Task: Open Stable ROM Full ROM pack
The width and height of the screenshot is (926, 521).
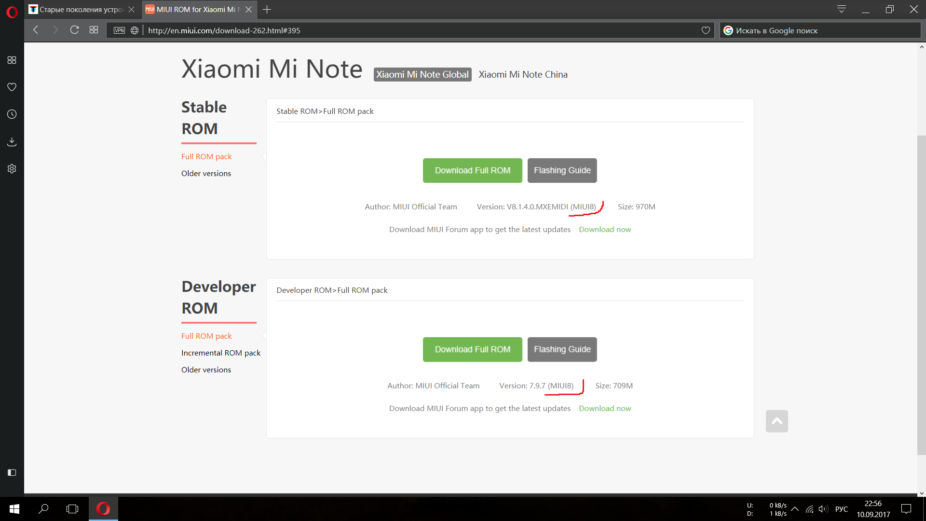Action: point(206,156)
